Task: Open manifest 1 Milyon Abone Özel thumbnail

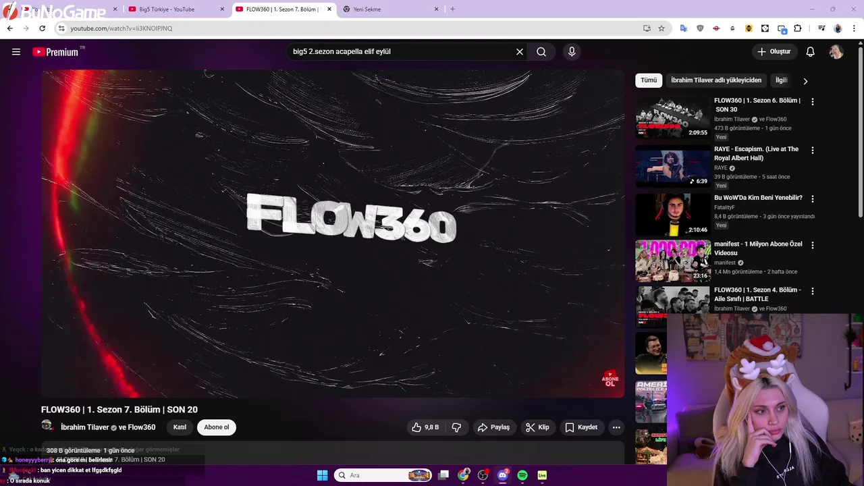Action: (x=672, y=261)
